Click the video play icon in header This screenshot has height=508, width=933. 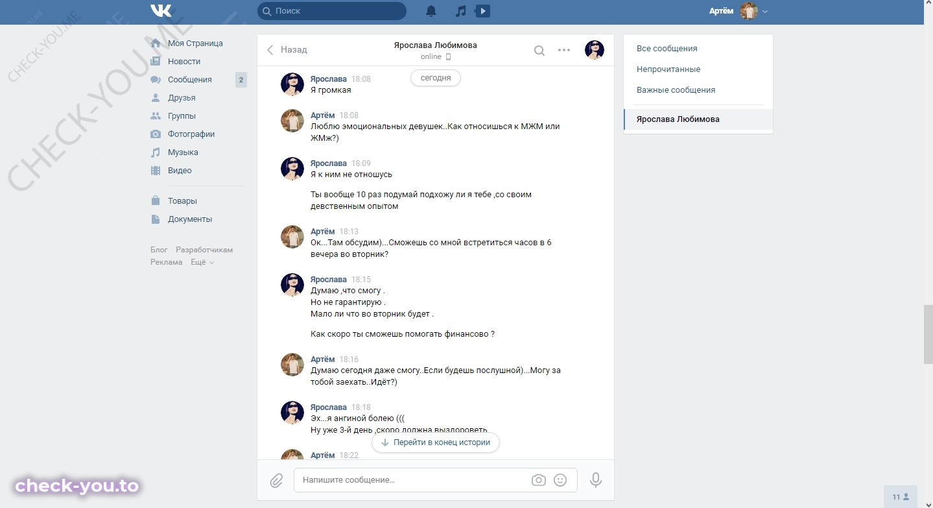(482, 11)
